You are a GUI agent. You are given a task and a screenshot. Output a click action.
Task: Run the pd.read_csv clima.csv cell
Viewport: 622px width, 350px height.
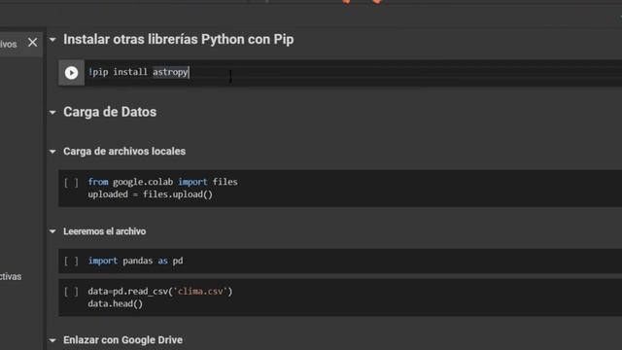tap(71, 292)
